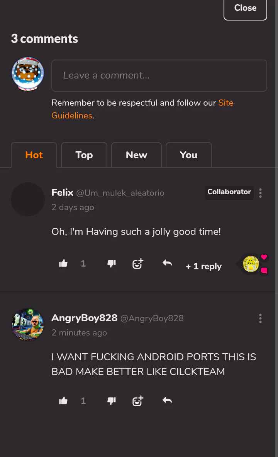Open AngryBoy828's profile avatar
The image size is (278, 457).
coord(28,325)
